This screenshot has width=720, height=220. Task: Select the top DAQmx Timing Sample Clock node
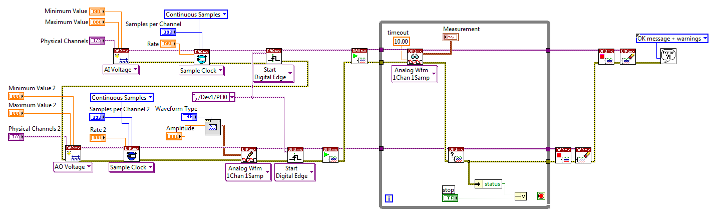pyautogui.click(x=201, y=56)
